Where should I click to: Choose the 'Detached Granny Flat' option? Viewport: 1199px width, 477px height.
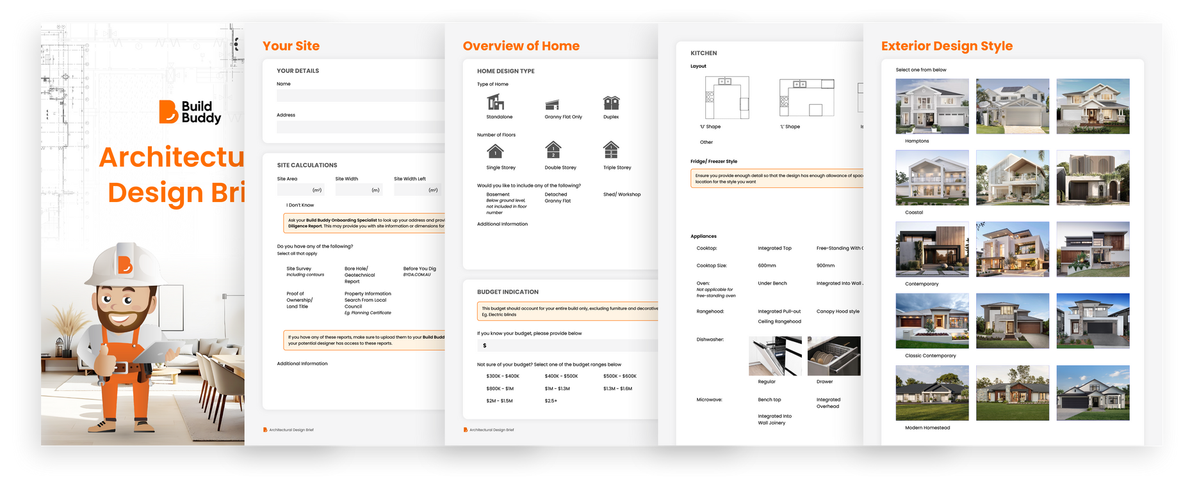(x=557, y=198)
